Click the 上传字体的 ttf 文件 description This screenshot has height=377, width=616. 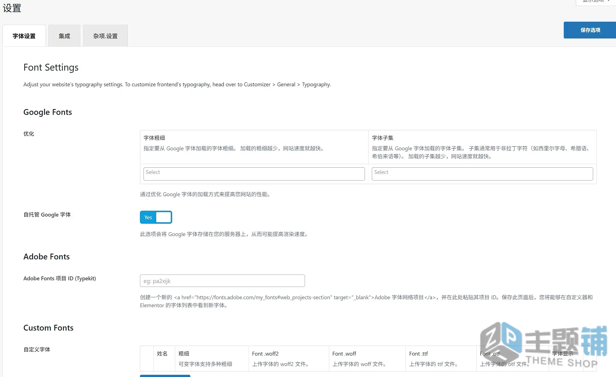[433, 364]
